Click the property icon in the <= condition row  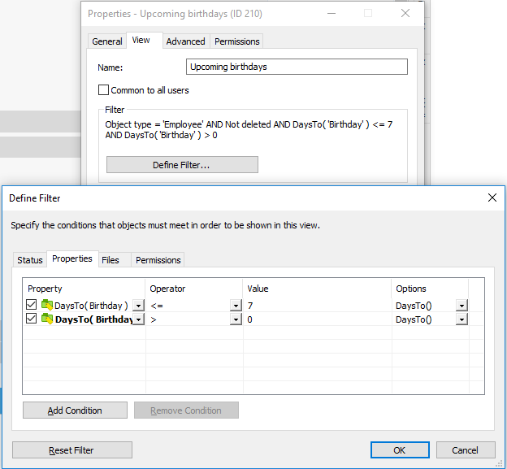click(47, 305)
